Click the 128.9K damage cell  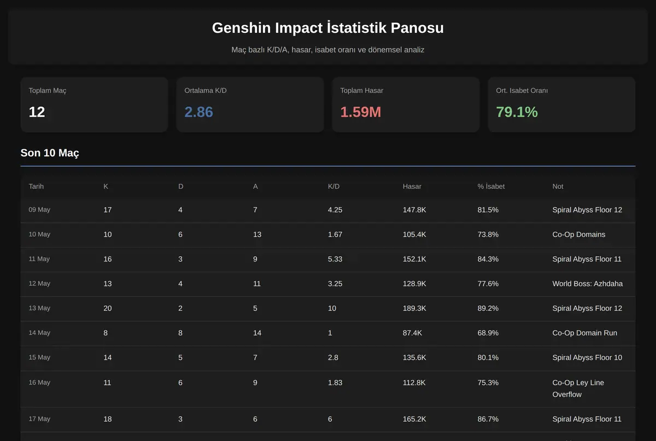click(x=414, y=283)
